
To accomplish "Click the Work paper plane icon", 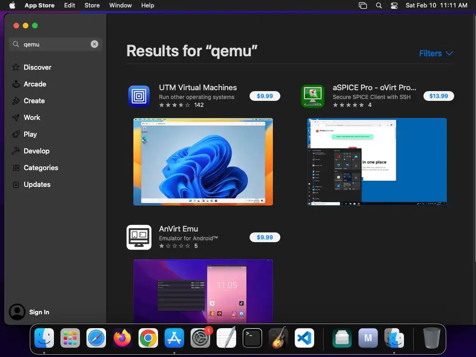I will (16, 118).
